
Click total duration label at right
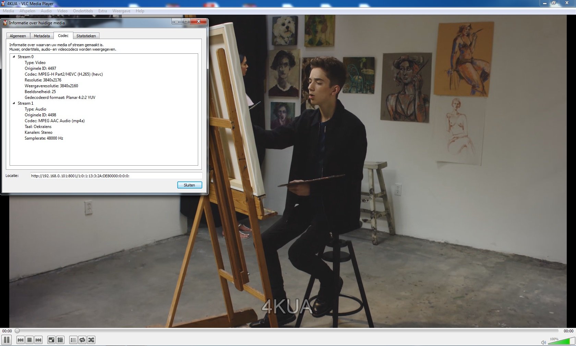tap(568, 331)
